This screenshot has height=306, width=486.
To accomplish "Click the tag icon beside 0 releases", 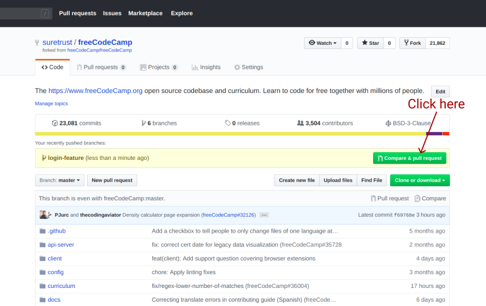I will 228,123.
